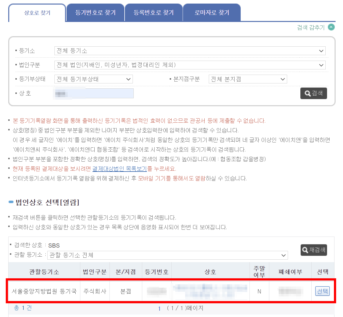This screenshot has width=343, height=317.
Task: Click the 관할등기소 column header
Action: point(44,272)
